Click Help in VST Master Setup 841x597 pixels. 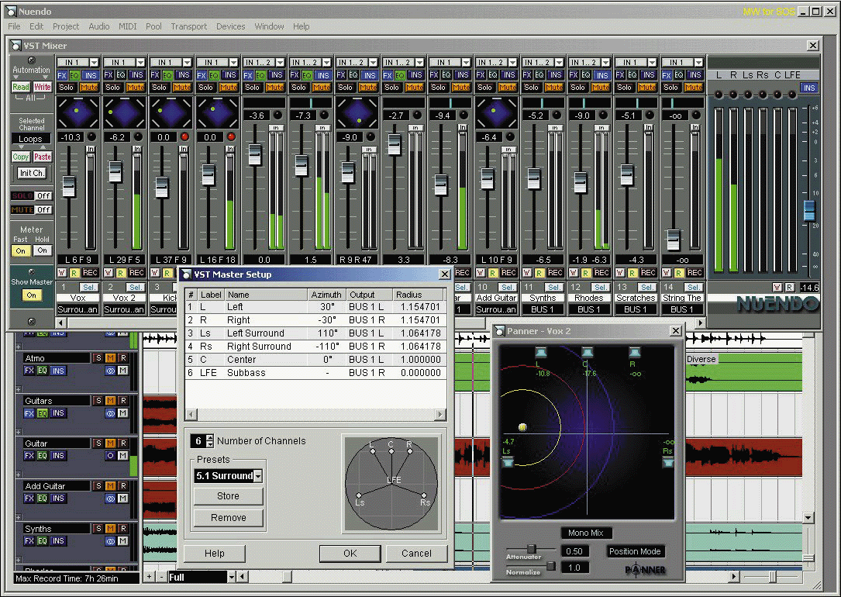point(215,554)
